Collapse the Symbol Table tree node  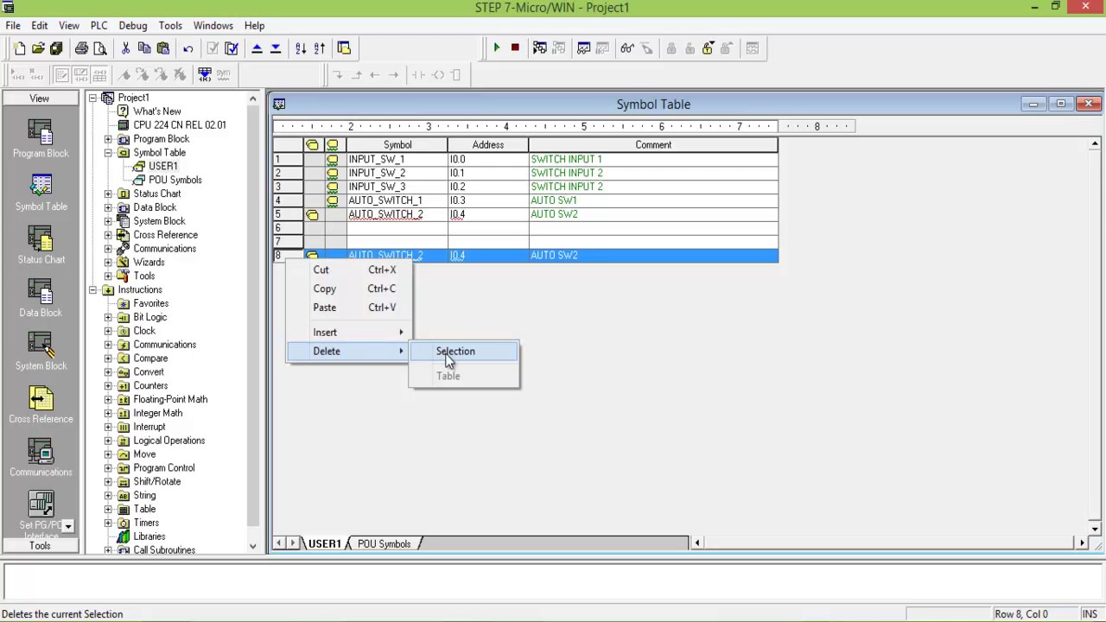pyautogui.click(x=108, y=153)
